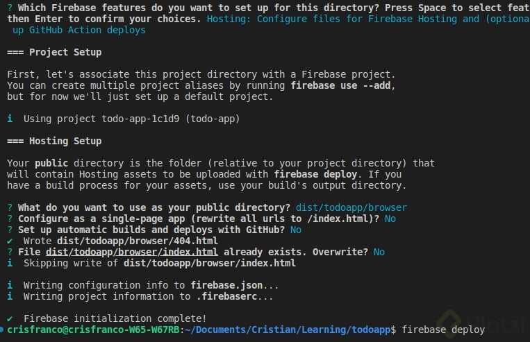Click the question mark before "Configure as a single-page app"

(10, 219)
